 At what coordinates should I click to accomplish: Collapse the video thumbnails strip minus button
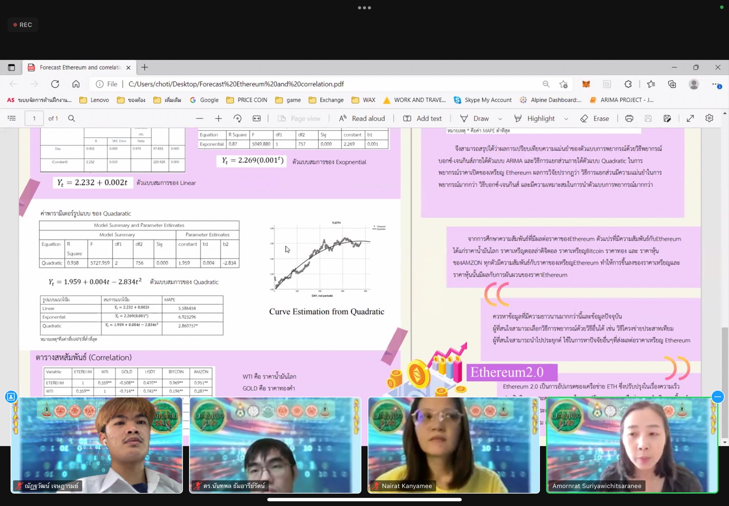[718, 396]
